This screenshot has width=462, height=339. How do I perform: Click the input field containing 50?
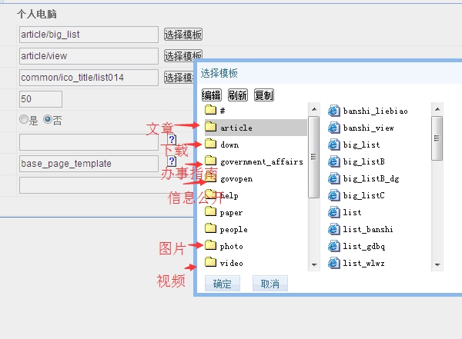coord(41,99)
